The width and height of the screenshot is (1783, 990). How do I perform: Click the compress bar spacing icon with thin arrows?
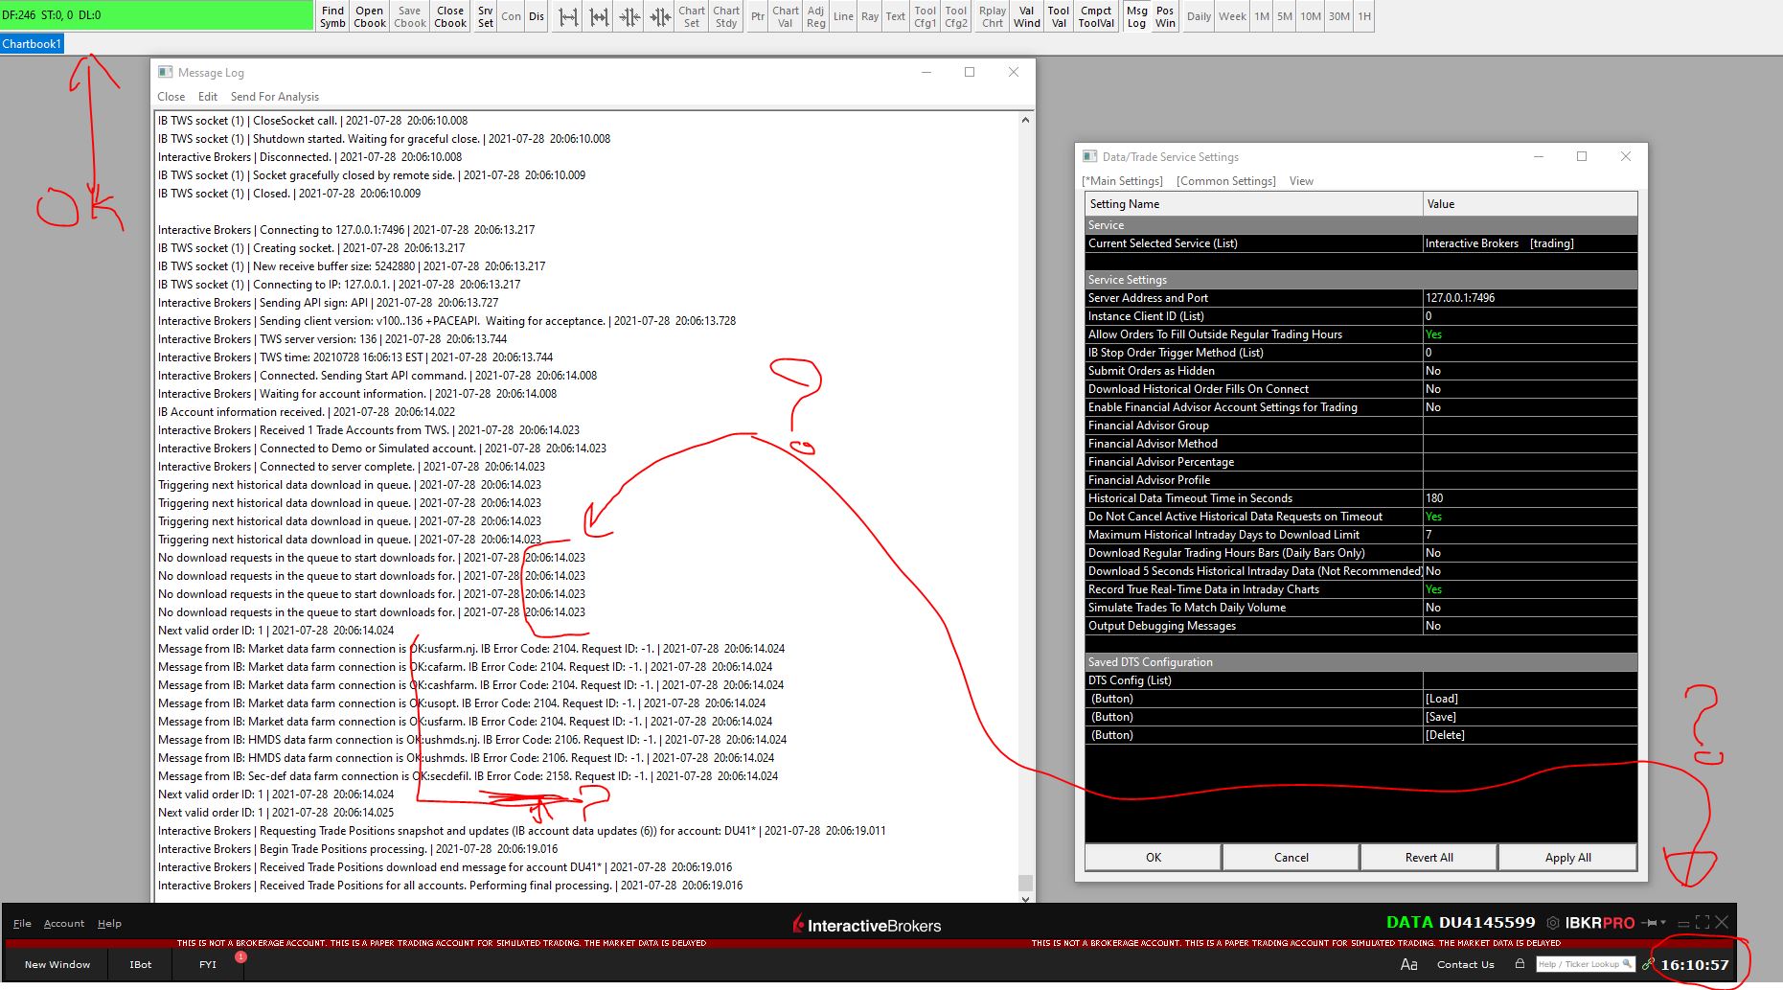629,16
